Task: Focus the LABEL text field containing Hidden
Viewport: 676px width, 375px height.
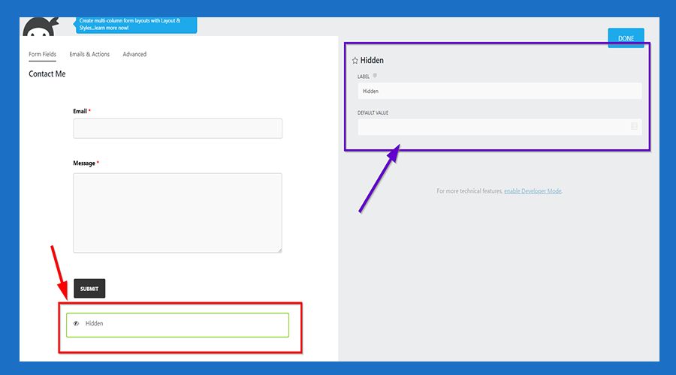Action: click(499, 91)
